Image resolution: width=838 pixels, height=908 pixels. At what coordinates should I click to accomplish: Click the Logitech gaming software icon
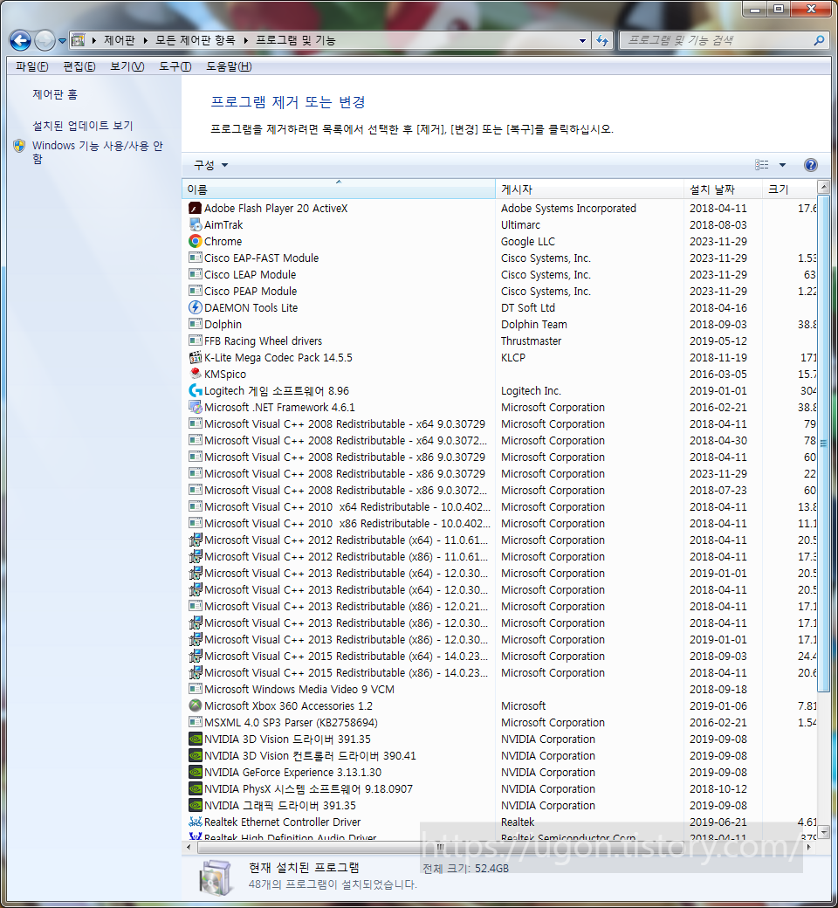196,390
